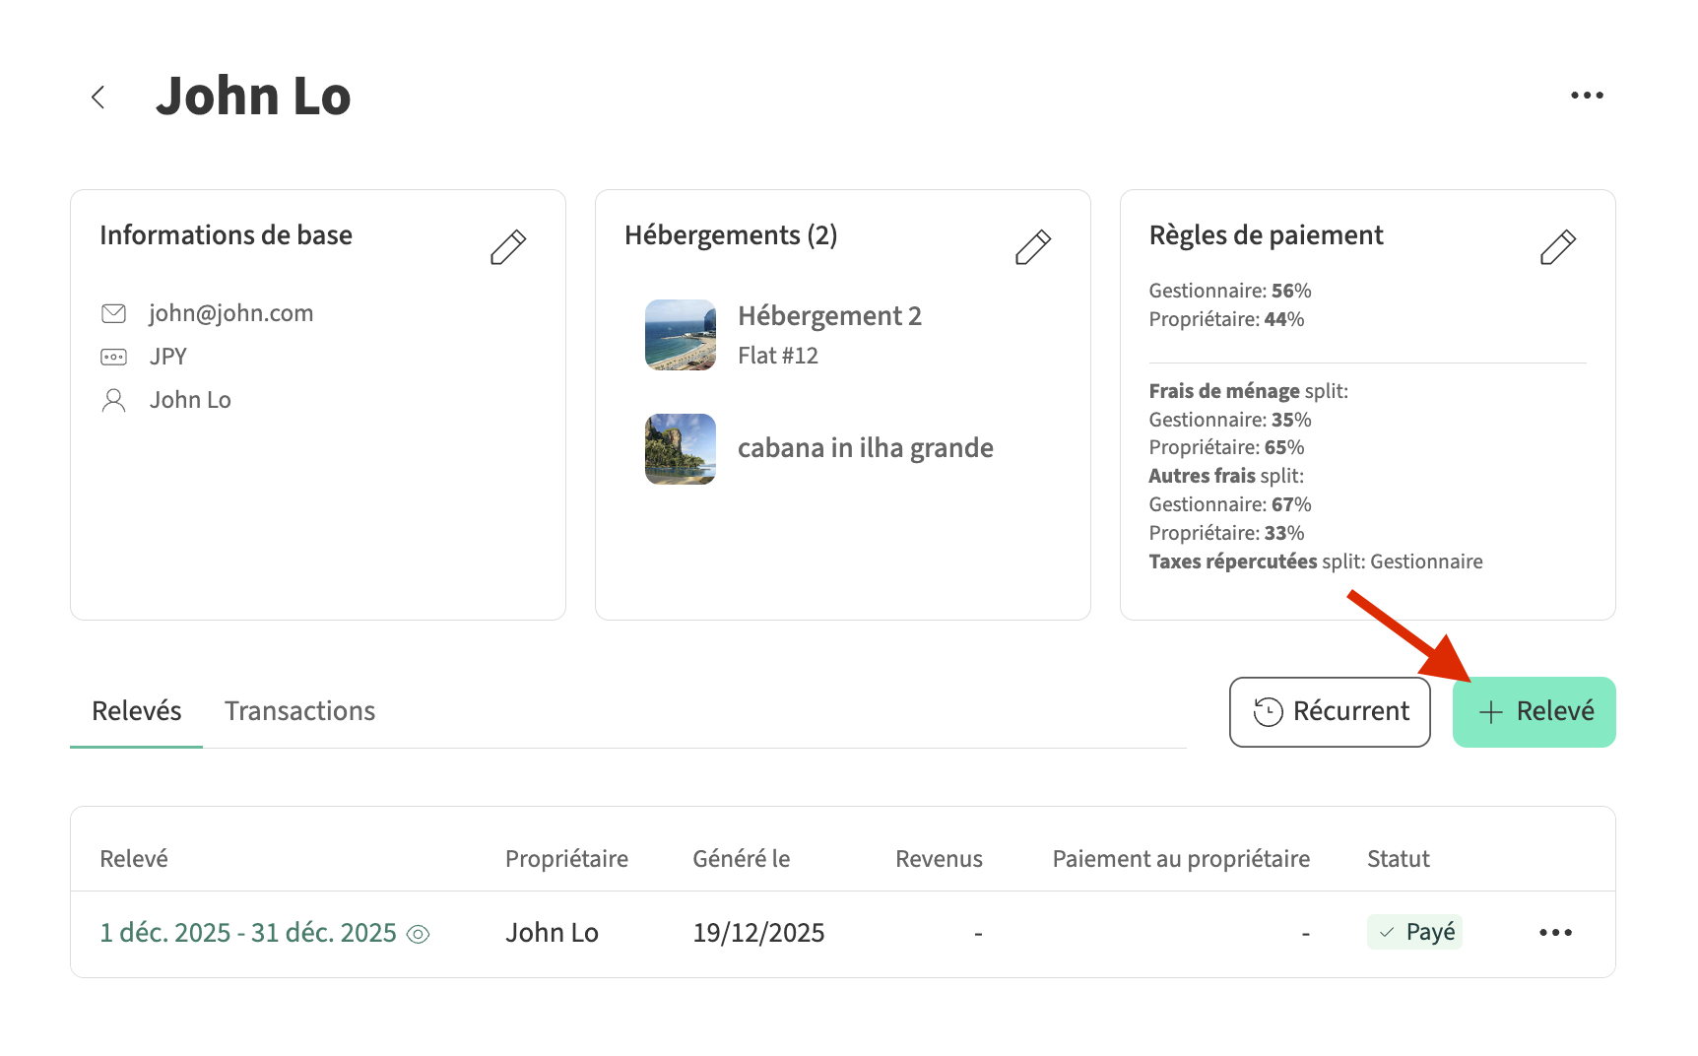Open the Hébergement 2 beach thumbnail

pyautogui.click(x=680, y=335)
